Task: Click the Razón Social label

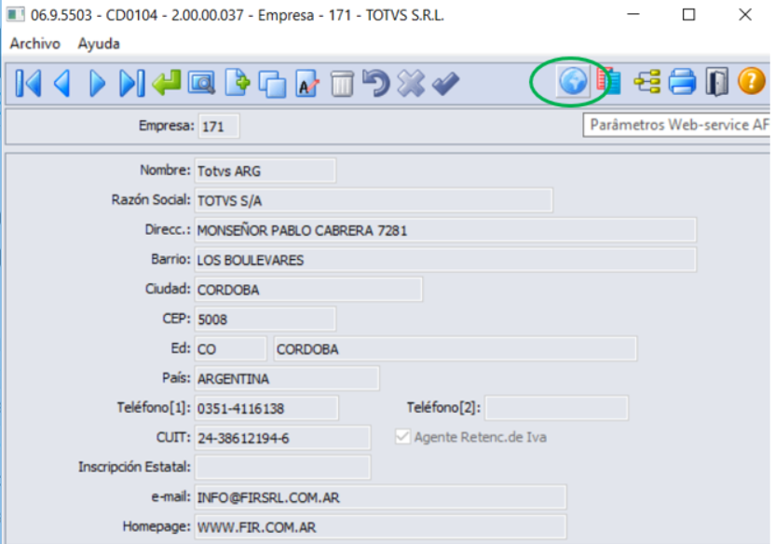Action: pyautogui.click(x=150, y=199)
